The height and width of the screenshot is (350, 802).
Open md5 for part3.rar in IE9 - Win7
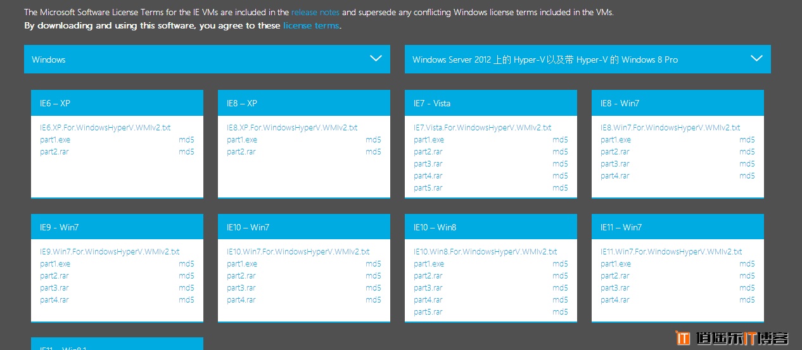pos(187,288)
